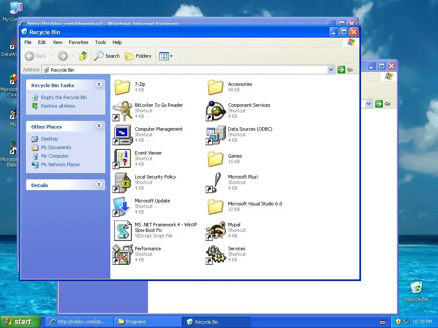The image size is (438, 328).
Task: Open the Favorites menu
Action: [x=79, y=42]
